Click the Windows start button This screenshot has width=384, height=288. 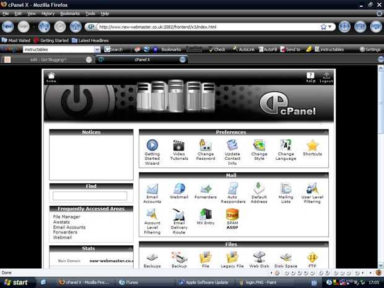[16, 282]
